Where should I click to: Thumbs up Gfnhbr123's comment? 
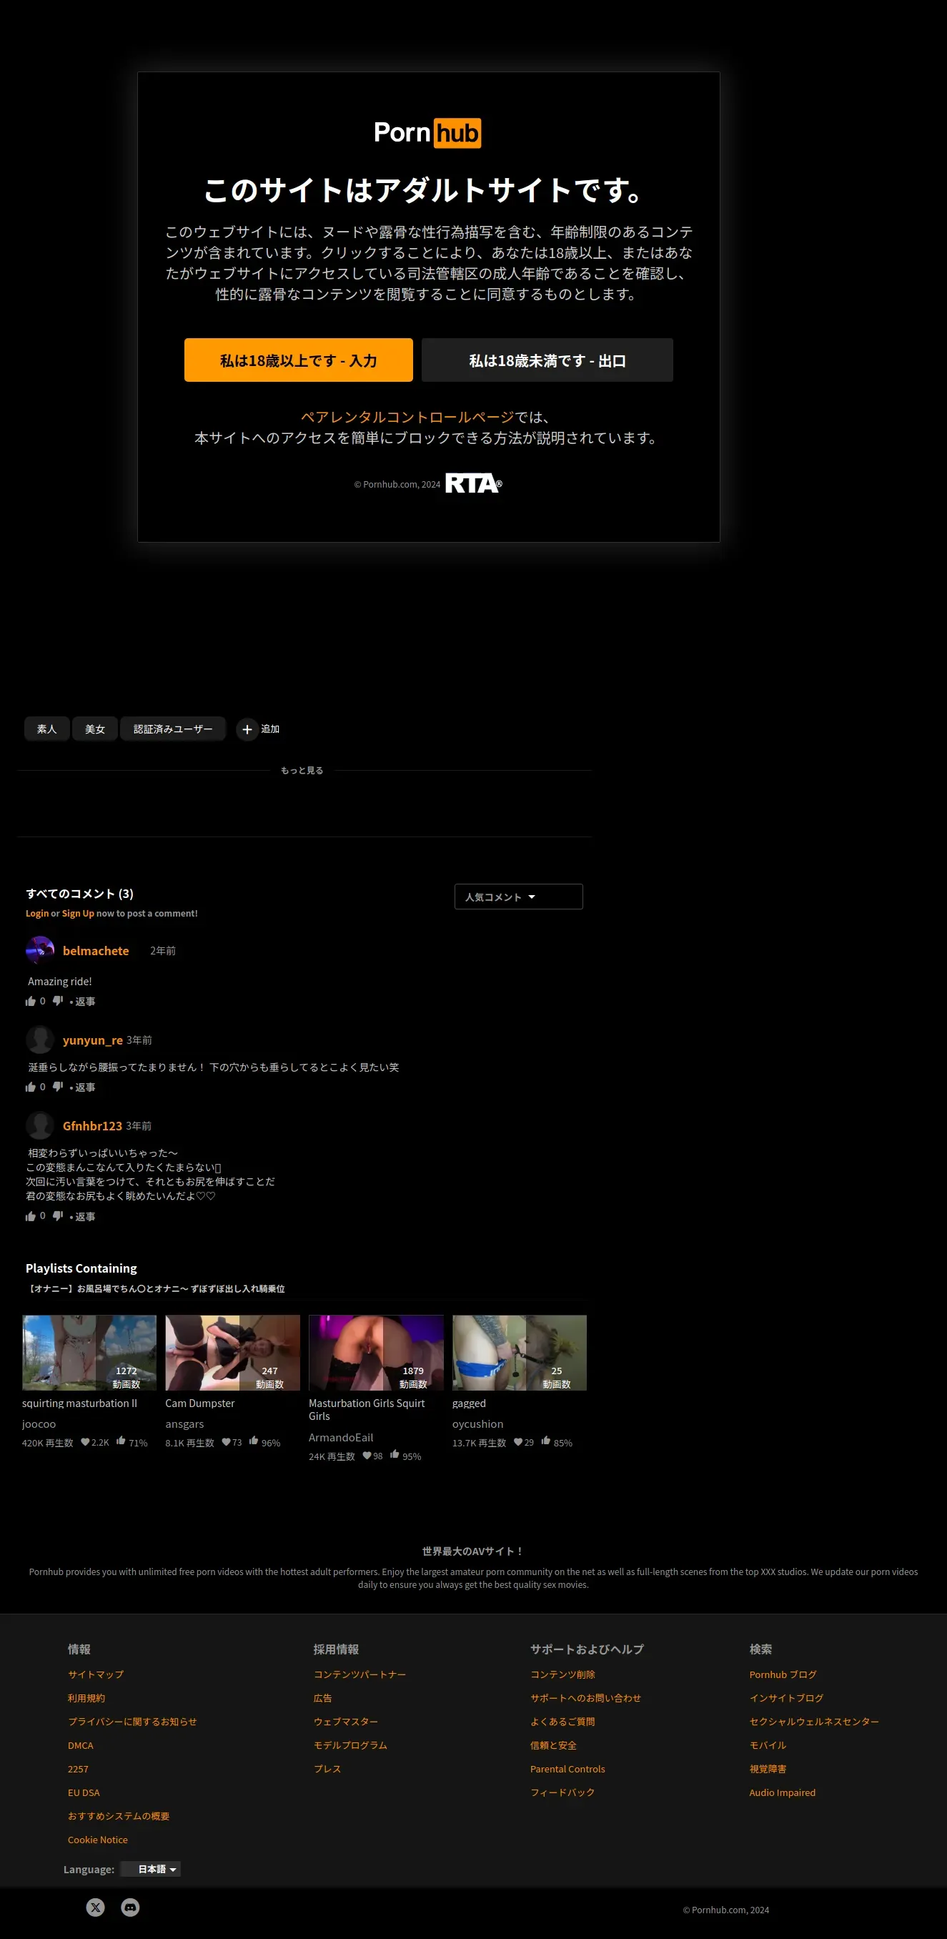[x=31, y=1216]
